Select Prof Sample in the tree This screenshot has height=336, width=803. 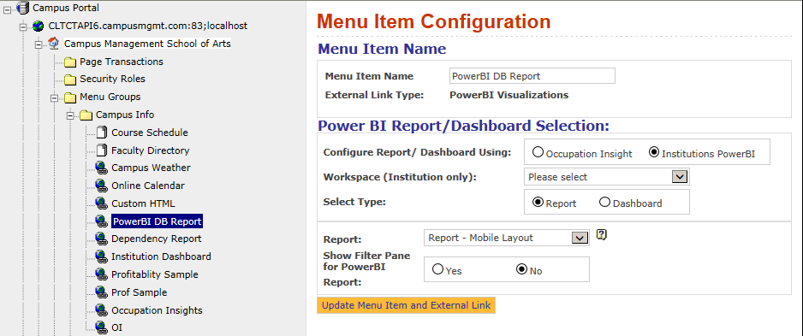click(x=140, y=292)
